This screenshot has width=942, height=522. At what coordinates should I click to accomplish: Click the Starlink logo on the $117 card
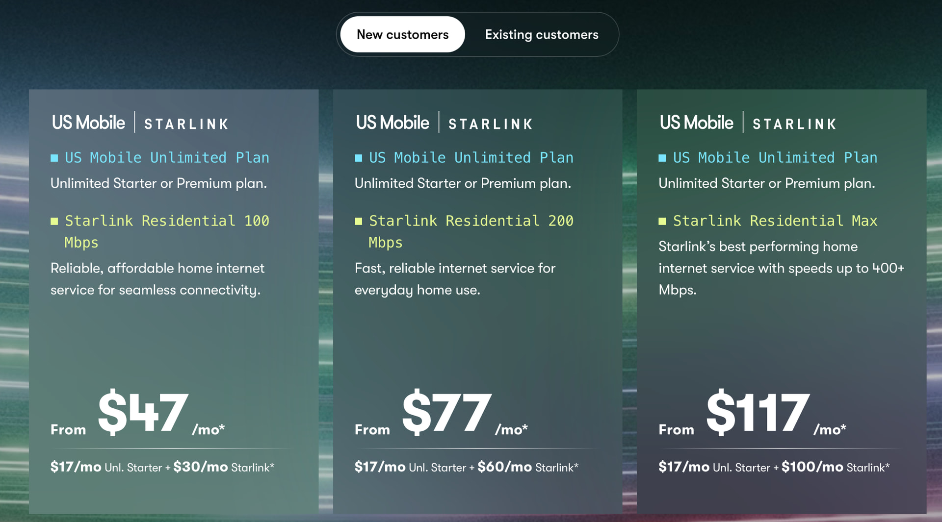tap(794, 124)
